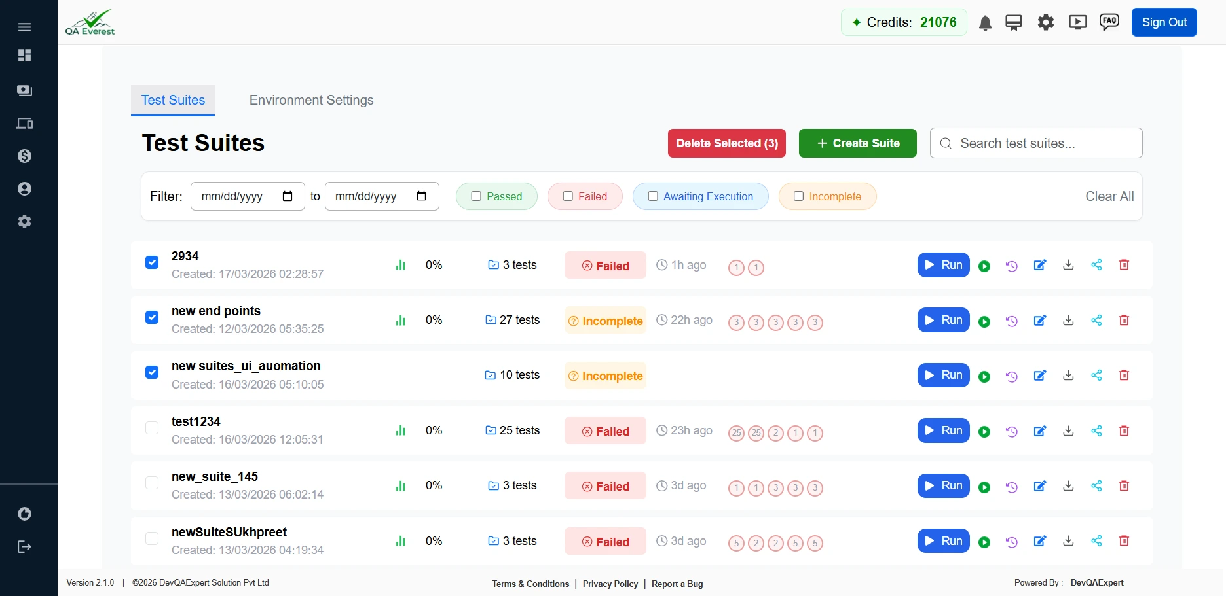
Task: Switch to the Test Suites tab
Action: pyautogui.click(x=173, y=100)
